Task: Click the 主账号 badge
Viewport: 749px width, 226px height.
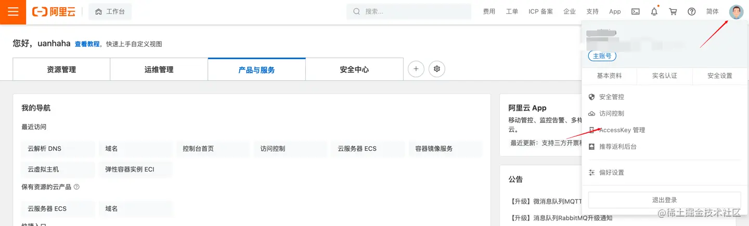Action: pyautogui.click(x=602, y=56)
